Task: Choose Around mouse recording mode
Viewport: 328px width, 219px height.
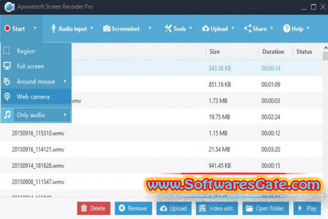Action: (36, 82)
